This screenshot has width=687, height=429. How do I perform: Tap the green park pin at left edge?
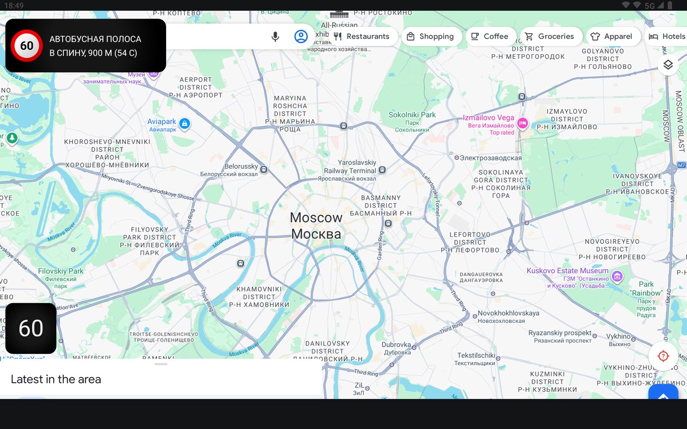coord(12,138)
